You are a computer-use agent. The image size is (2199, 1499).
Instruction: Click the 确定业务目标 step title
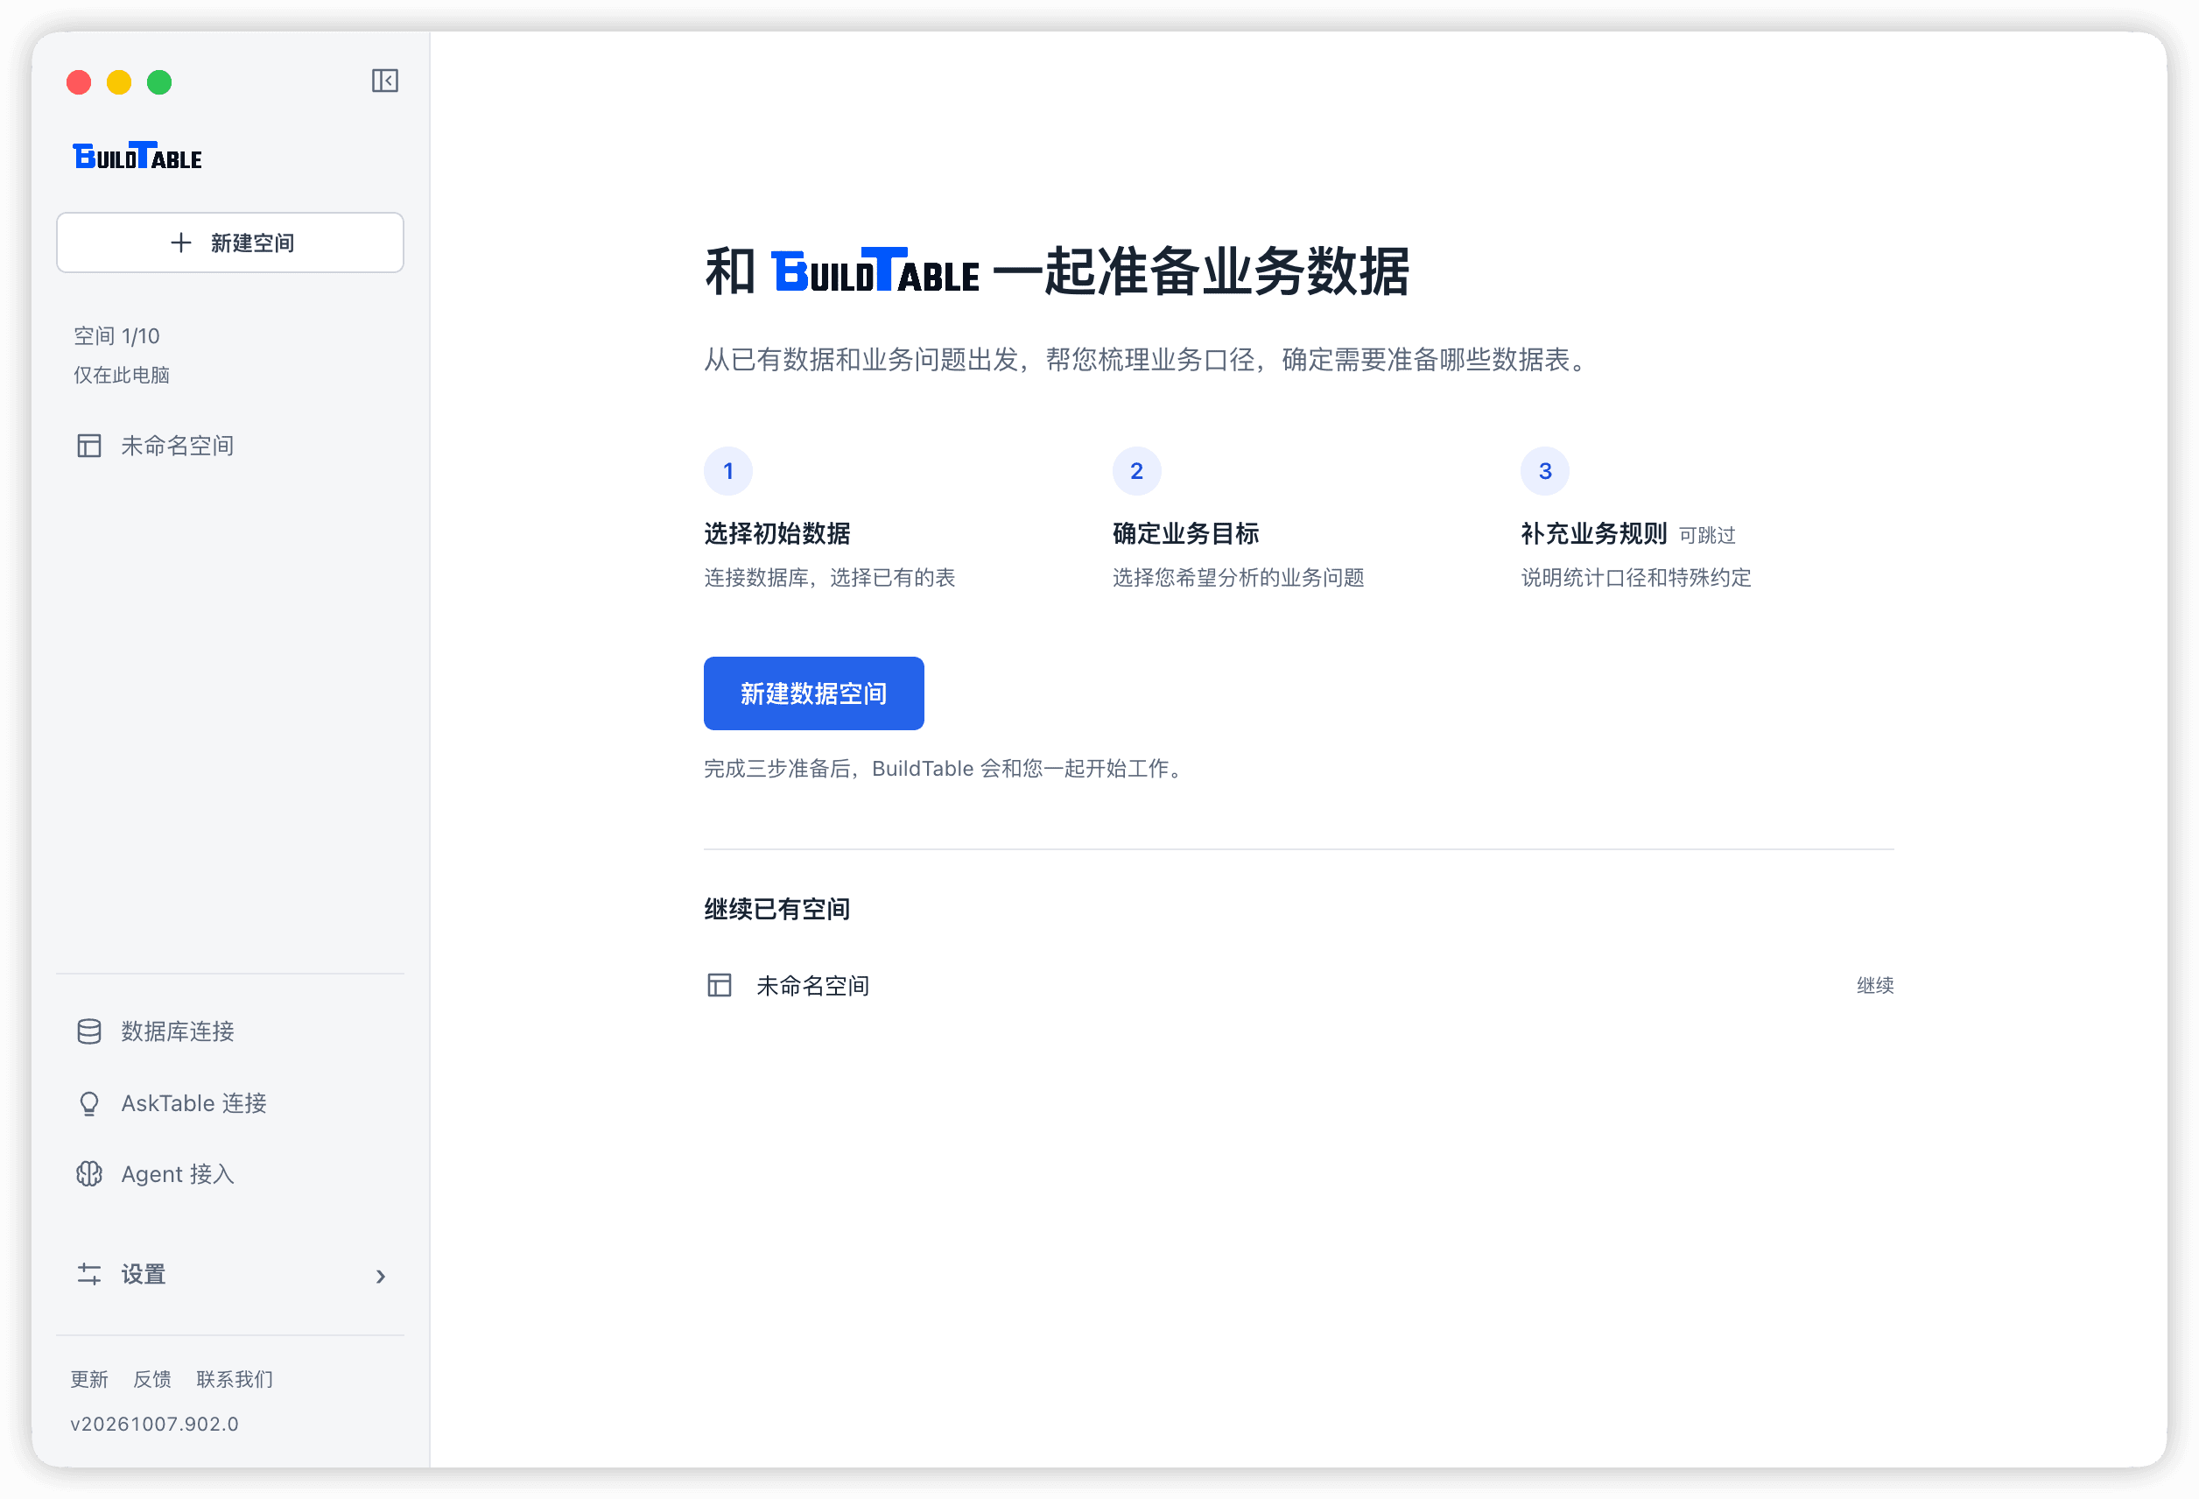pos(1186,534)
